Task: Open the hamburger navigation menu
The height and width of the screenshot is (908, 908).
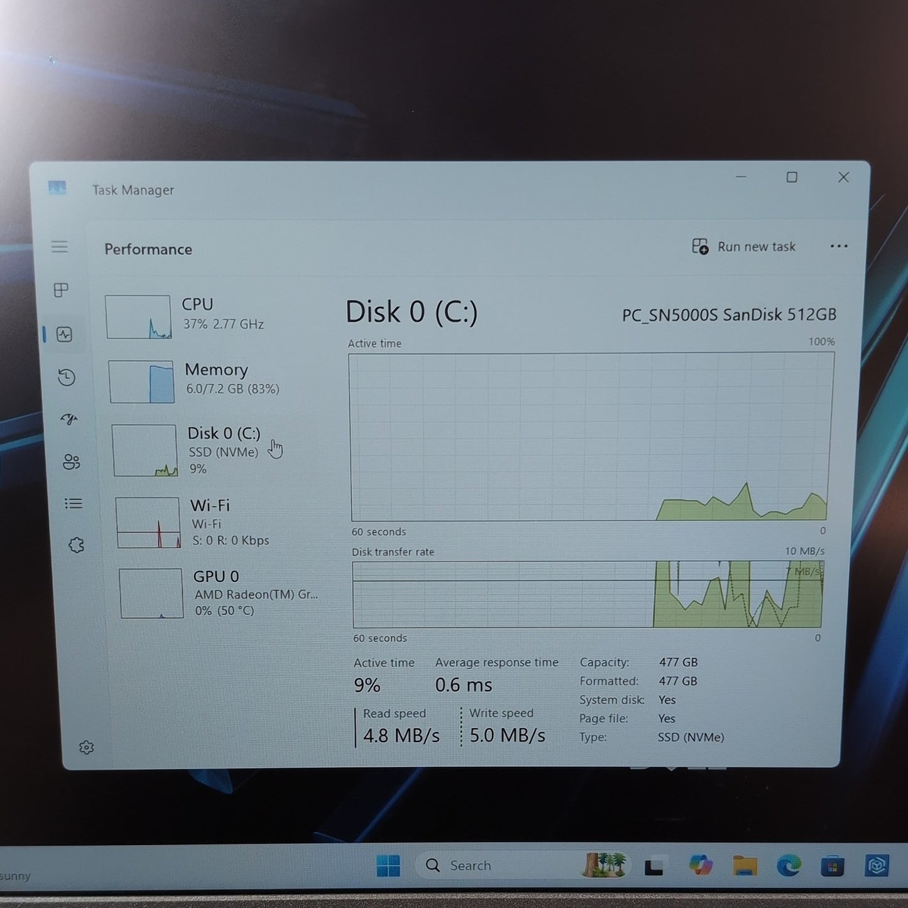Action: [x=60, y=246]
